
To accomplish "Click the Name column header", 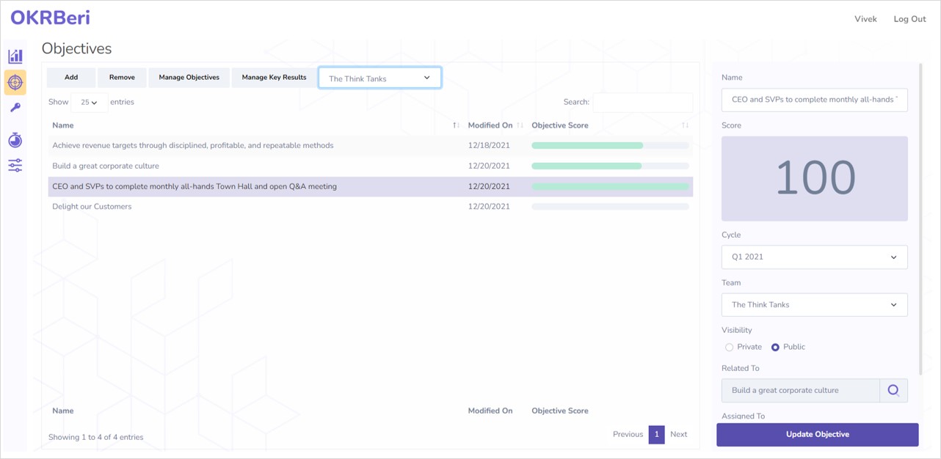I will (63, 125).
